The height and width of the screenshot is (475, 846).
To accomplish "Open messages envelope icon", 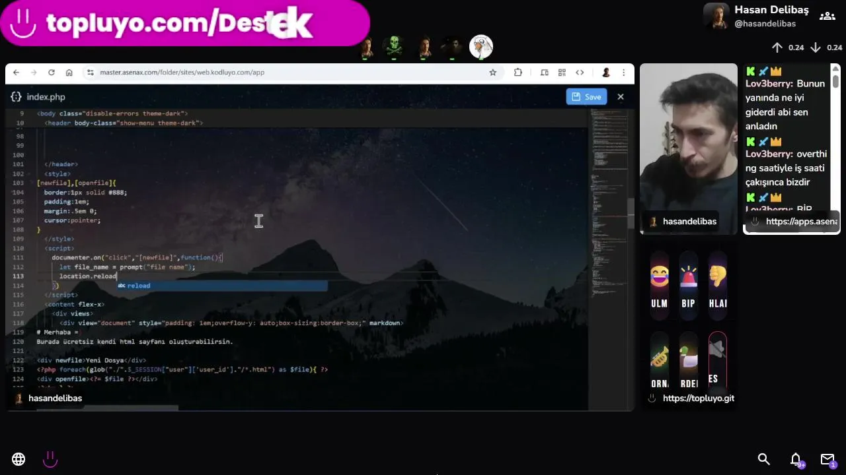I will [x=827, y=459].
